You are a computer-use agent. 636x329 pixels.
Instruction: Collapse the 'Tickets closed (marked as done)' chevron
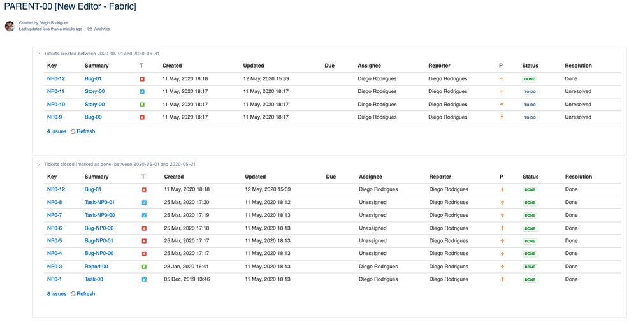tap(38, 164)
